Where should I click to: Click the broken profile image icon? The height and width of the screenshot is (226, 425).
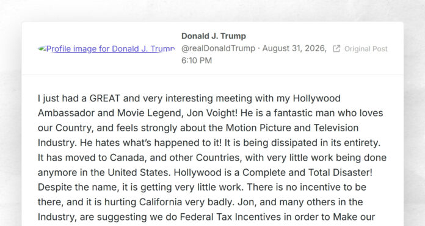[x=42, y=49]
